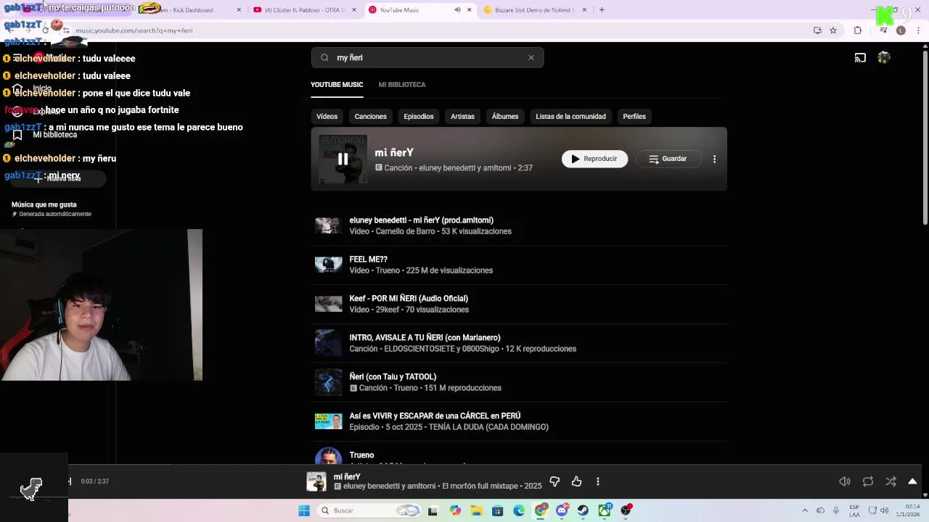
Task: Click 'El morfón full mixtape' link in player bar
Action: pyautogui.click(x=480, y=486)
